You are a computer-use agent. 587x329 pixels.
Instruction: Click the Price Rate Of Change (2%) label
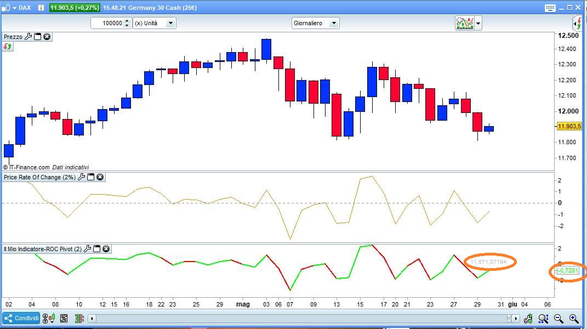[x=39, y=177]
